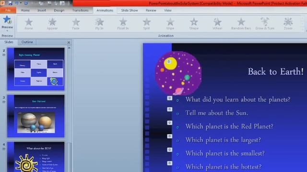Switch to the Home ribbon tab
The image size is (307, 172).
(25, 11)
